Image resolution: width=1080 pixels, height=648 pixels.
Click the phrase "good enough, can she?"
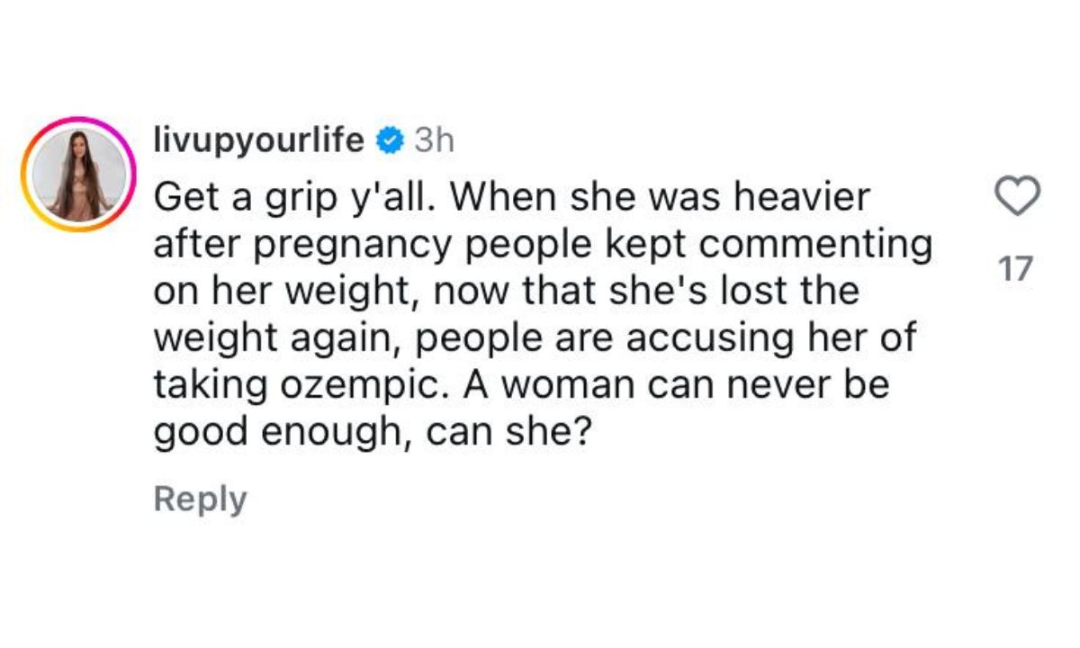(x=371, y=432)
